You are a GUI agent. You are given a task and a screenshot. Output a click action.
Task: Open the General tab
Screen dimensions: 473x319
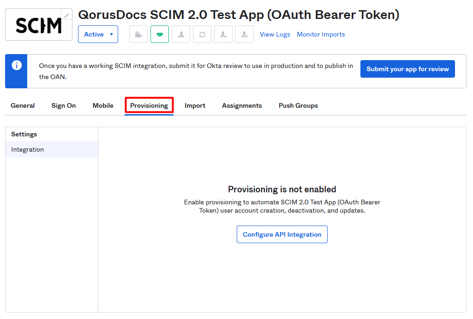pyautogui.click(x=23, y=106)
